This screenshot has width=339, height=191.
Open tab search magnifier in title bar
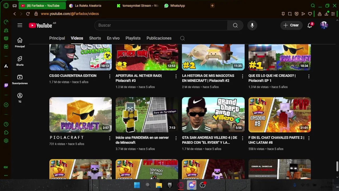click(313, 6)
